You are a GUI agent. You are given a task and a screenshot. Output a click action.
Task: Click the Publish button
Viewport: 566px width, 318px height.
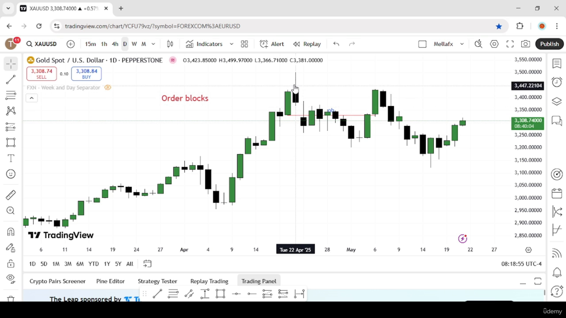click(x=549, y=44)
